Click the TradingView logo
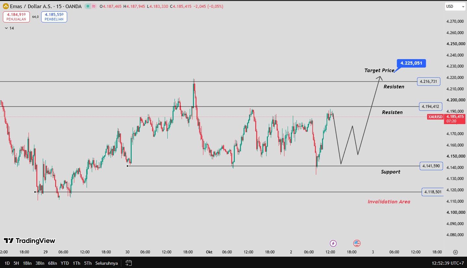 tap(30, 241)
